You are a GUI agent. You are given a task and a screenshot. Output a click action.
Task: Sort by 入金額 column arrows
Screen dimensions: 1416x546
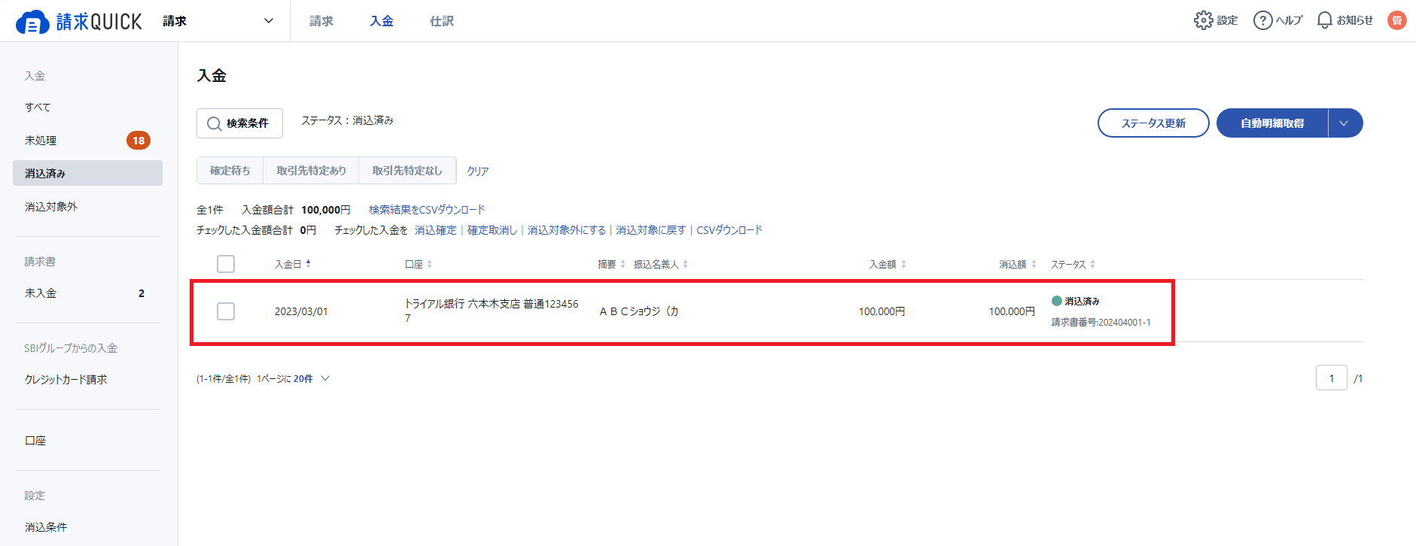[x=903, y=264]
